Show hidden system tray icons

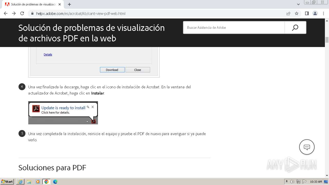pyautogui.click(x=287, y=182)
